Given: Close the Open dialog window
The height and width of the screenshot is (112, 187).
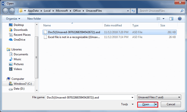Looking at the screenshot, I should click(x=180, y=2).
